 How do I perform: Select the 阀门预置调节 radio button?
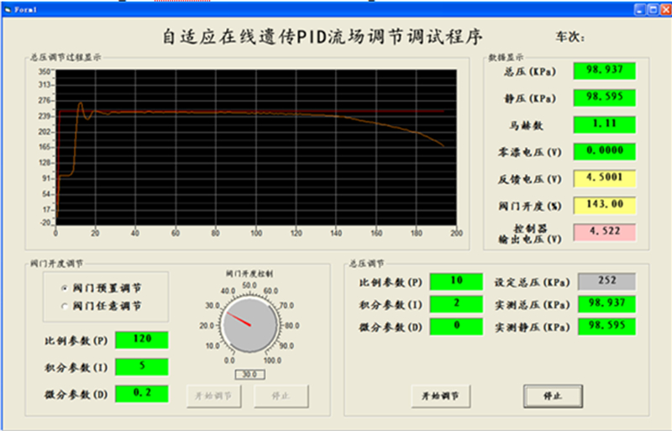[x=64, y=287]
